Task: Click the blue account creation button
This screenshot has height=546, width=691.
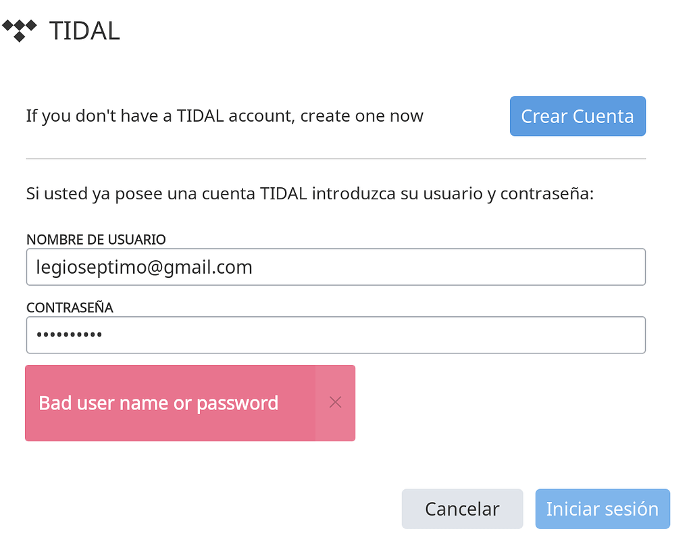Action: point(578,116)
